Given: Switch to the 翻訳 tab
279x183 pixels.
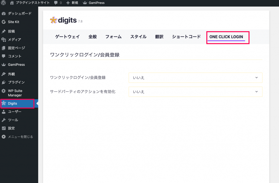Looking at the screenshot, I should click(159, 37).
